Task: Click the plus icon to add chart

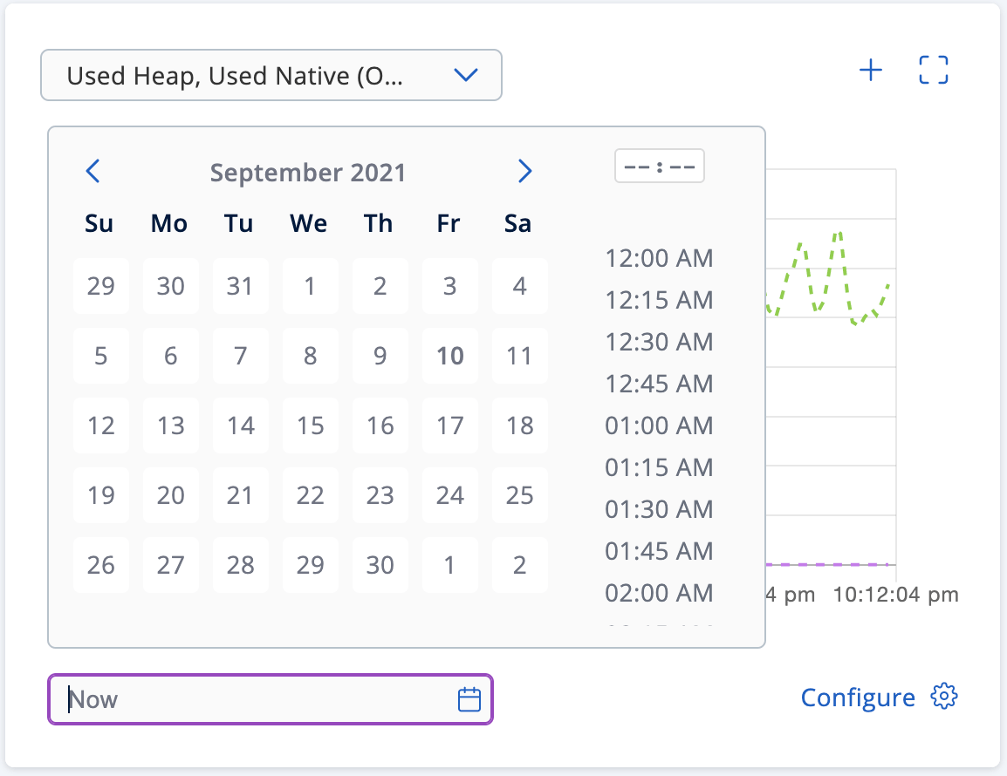Action: (x=871, y=71)
